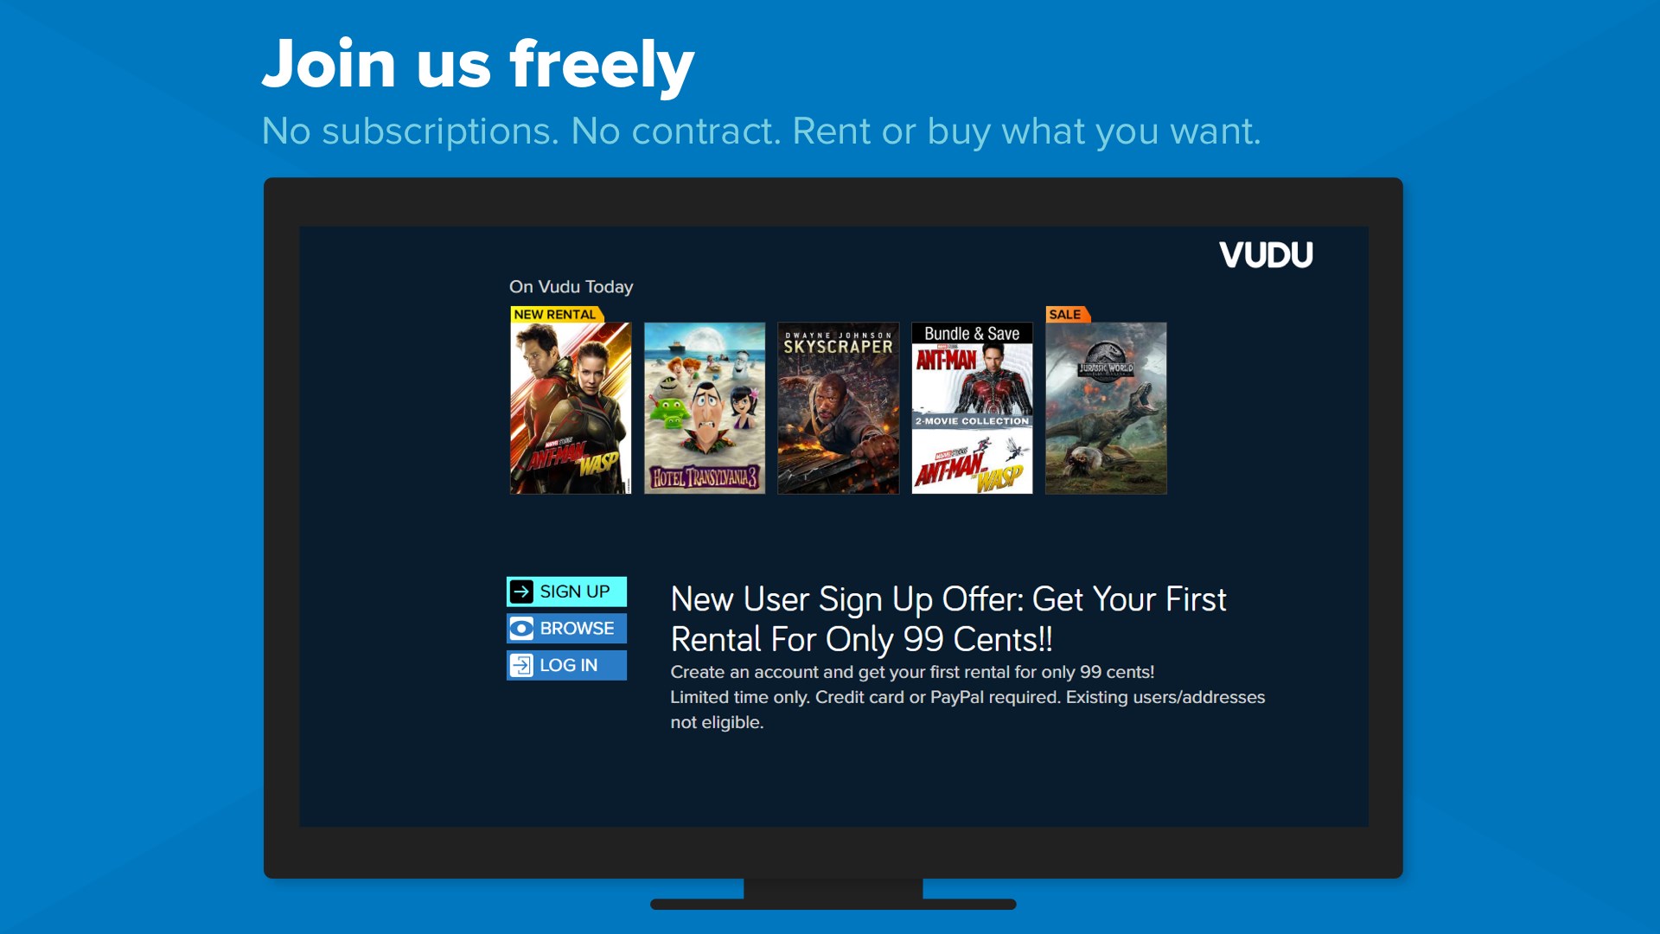Open the Ant-Man 2-Movie Collection bundle

pos(972,408)
